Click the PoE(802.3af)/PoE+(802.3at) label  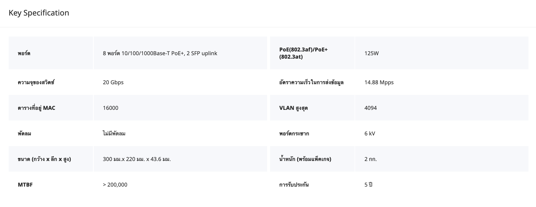[x=303, y=53]
